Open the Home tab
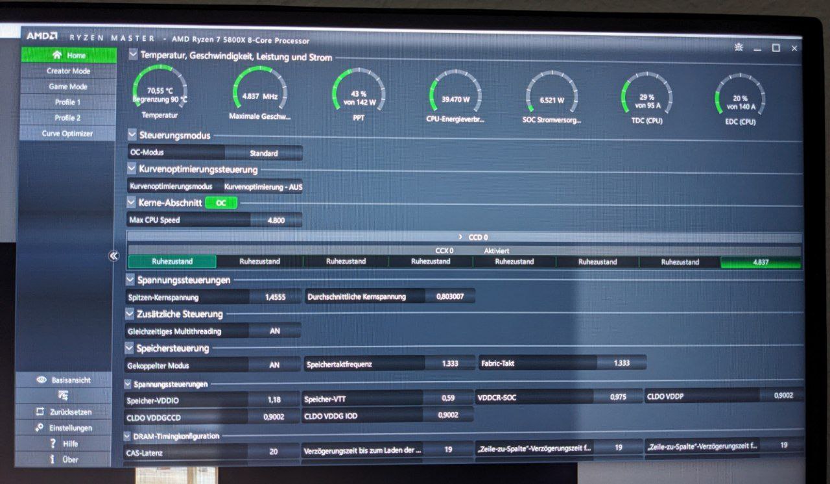The width and height of the screenshot is (830, 484). point(69,55)
